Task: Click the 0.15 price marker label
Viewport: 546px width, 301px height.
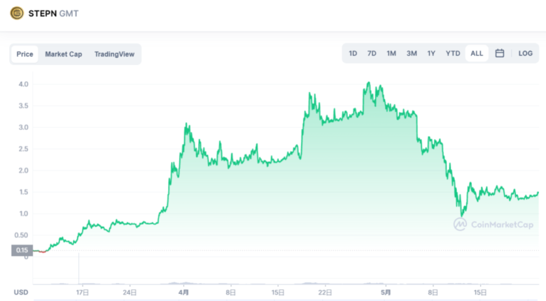Action: click(x=22, y=250)
